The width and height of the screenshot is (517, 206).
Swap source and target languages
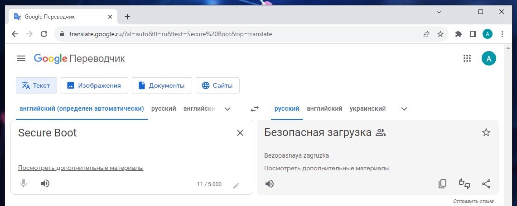point(255,109)
